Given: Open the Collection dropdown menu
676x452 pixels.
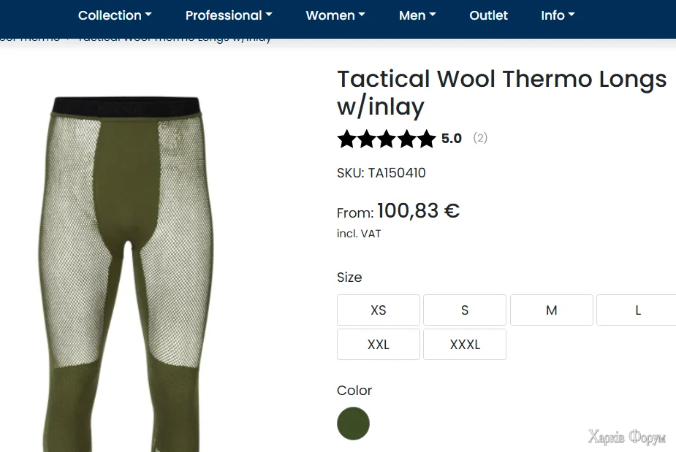Looking at the screenshot, I should coord(115,15).
